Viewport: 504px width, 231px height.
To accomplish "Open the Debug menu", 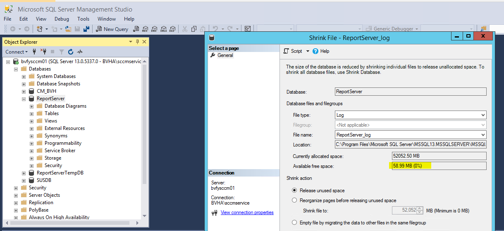I will point(62,19).
